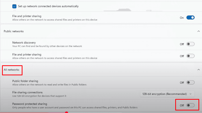
Task: Click the On label beside the enabled toggle
Action: pos(182,18)
